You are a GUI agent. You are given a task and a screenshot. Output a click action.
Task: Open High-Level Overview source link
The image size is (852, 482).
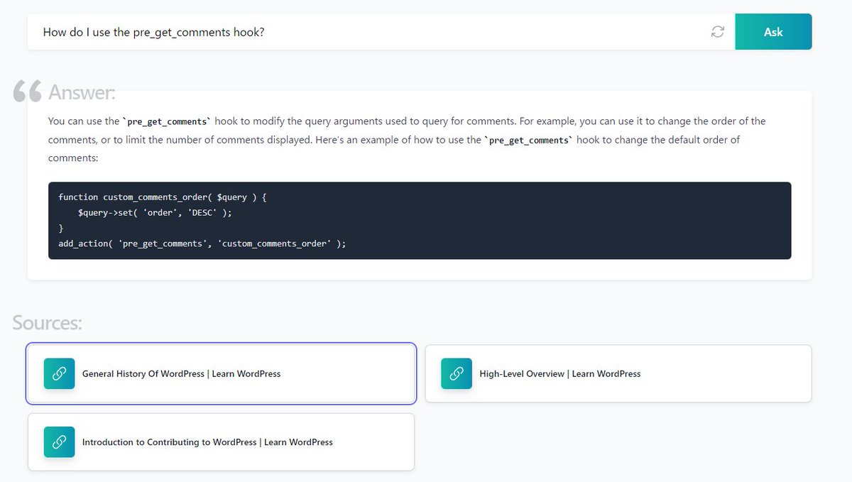(618, 373)
